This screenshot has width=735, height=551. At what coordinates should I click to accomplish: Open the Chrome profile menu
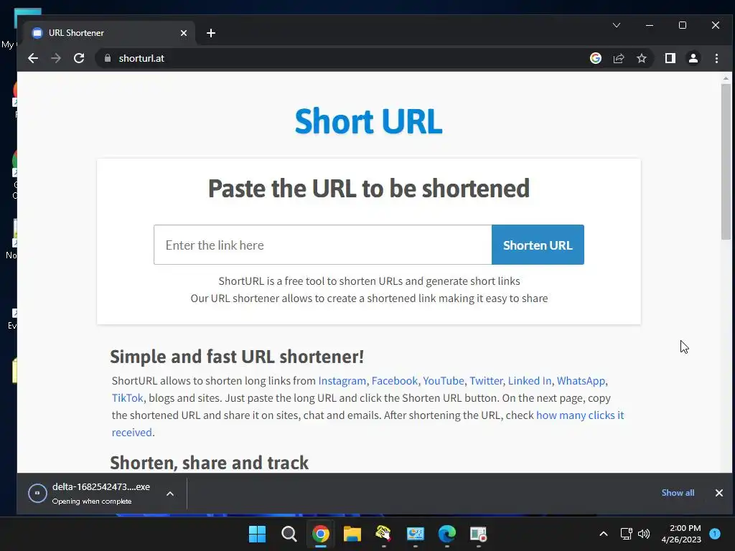[x=693, y=58]
